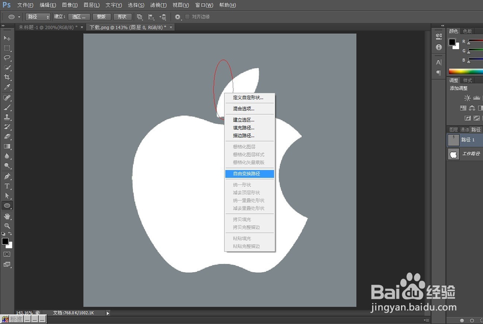Select the Blur tool
This screenshot has width=483, height=324.
(7, 156)
